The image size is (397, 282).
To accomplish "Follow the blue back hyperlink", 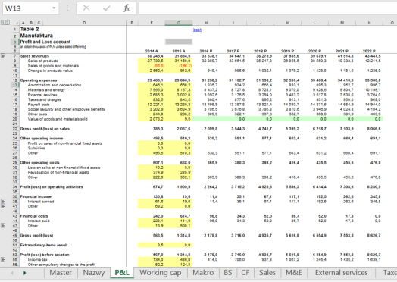I will [x=197, y=30].
